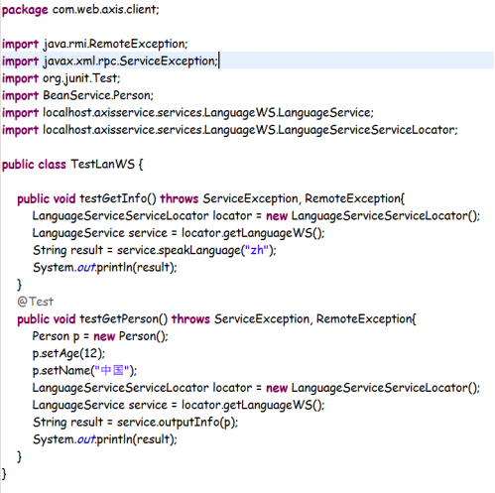Click the service.outputInfo(p) call
495x493 pixels.
[178, 423]
